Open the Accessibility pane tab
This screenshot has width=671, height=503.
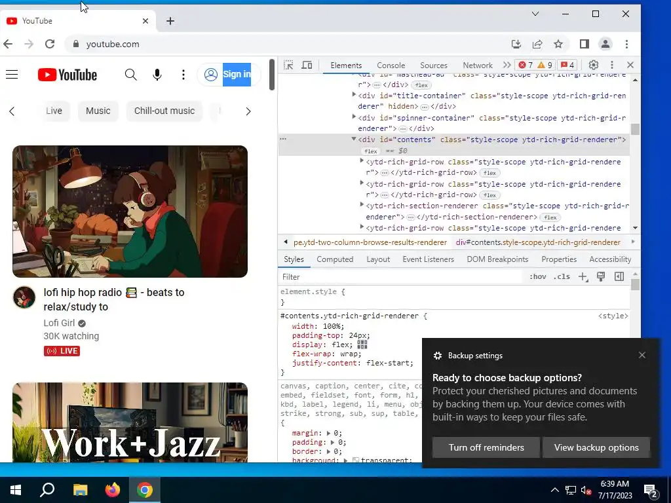coord(610,259)
